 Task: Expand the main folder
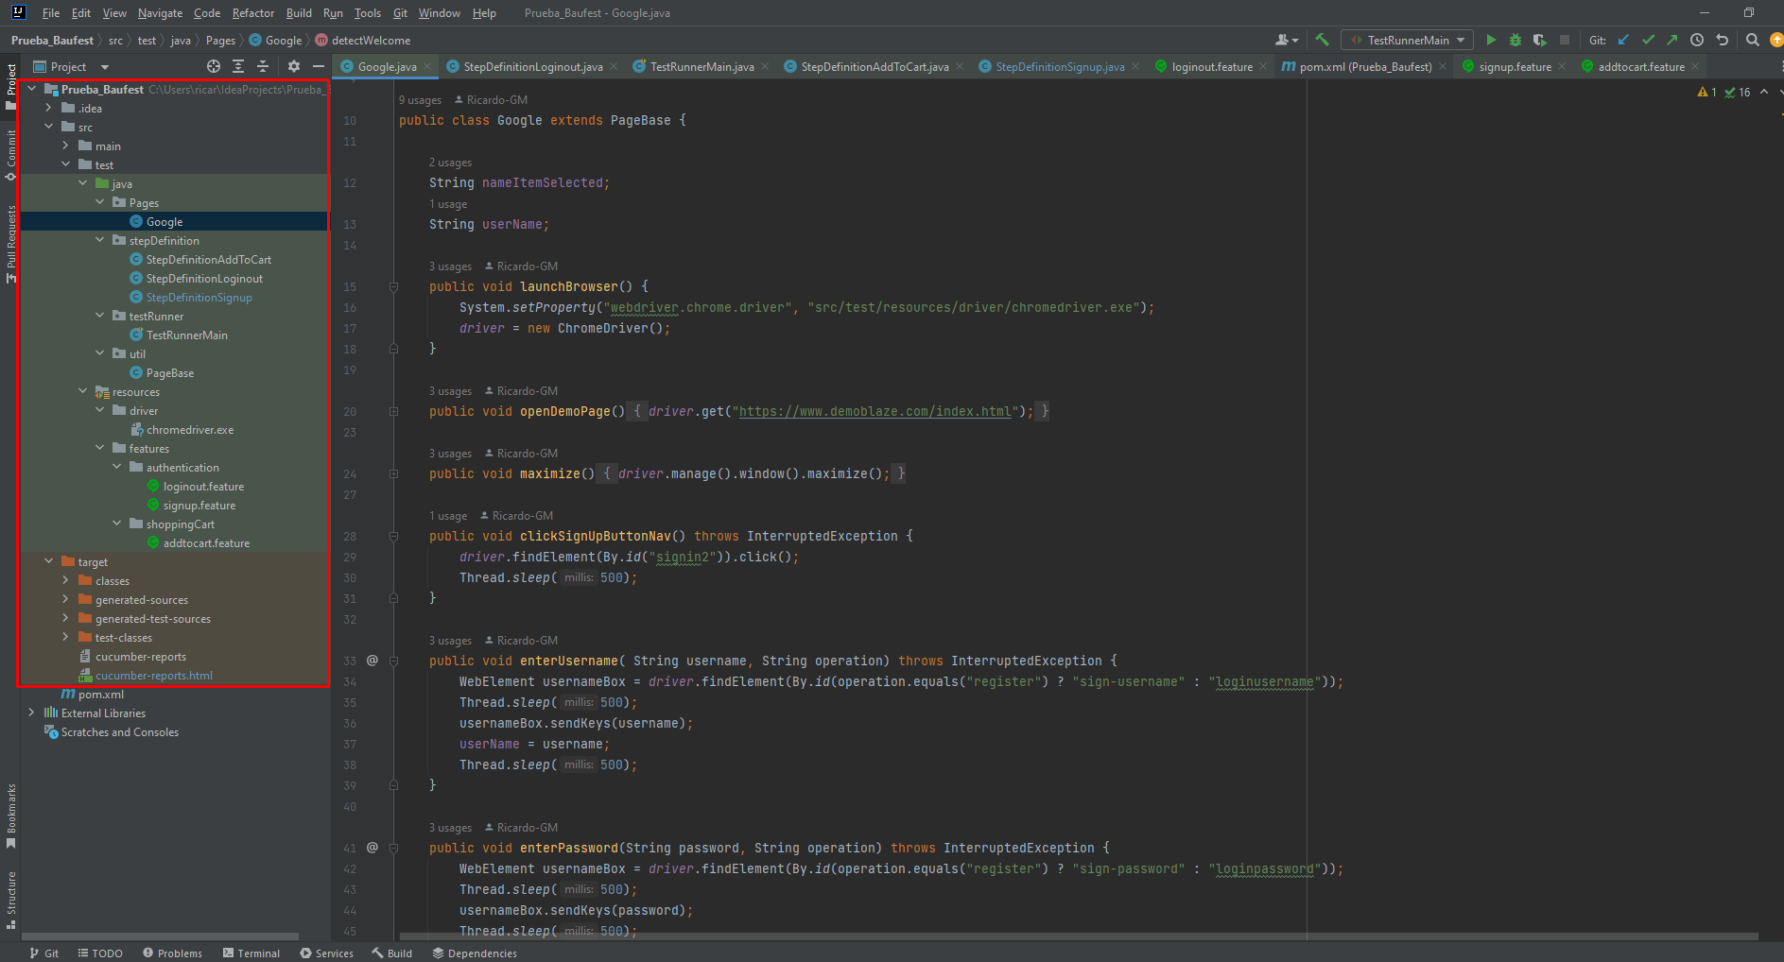click(x=66, y=146)
